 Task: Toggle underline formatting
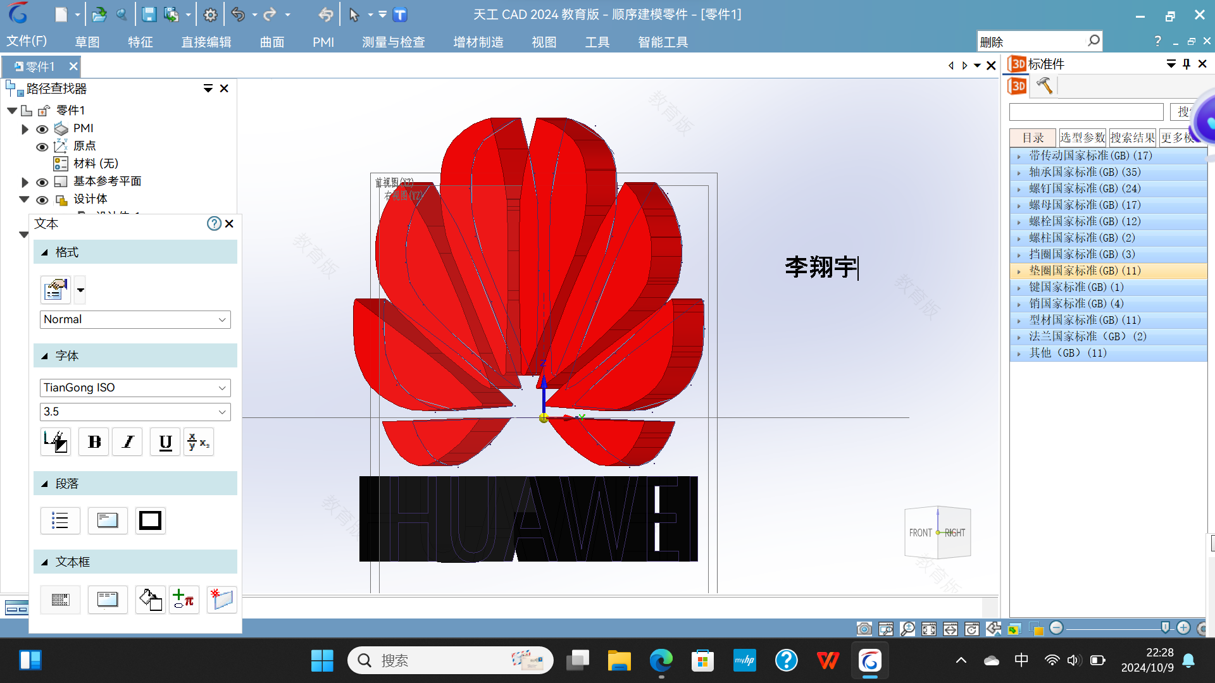[x=165, y=441]
